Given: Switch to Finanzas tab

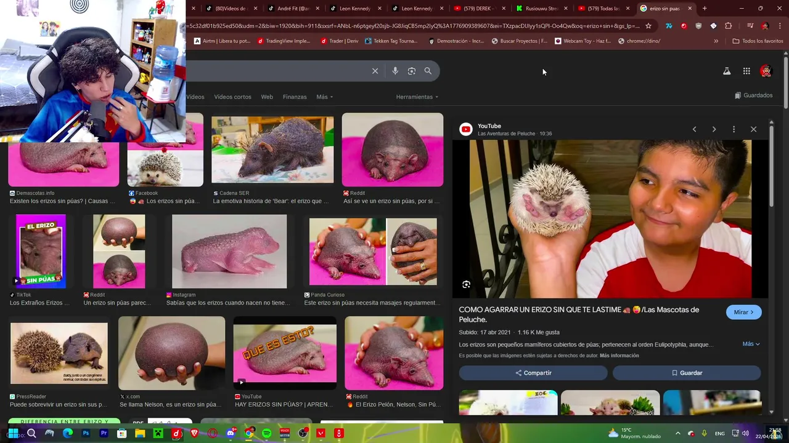Looking at the screenshot, I should 295,97.
